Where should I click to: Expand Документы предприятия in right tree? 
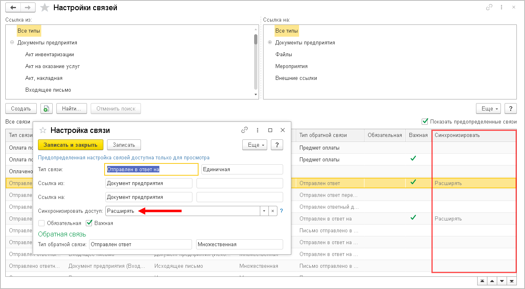click(x=270, y=42)
